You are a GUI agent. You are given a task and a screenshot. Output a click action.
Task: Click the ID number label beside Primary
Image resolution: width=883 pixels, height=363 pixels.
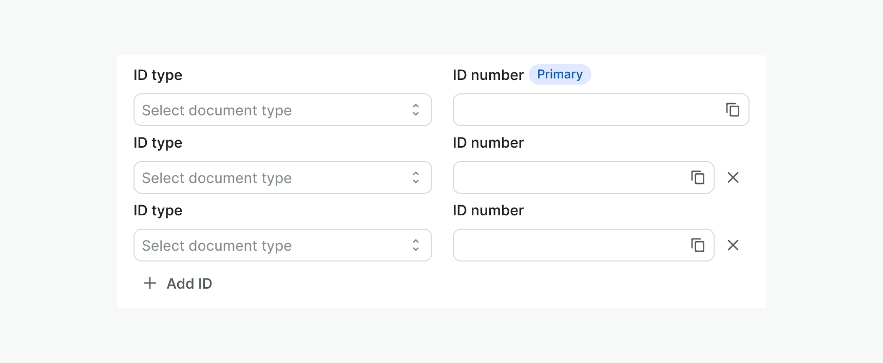[488, 75]
